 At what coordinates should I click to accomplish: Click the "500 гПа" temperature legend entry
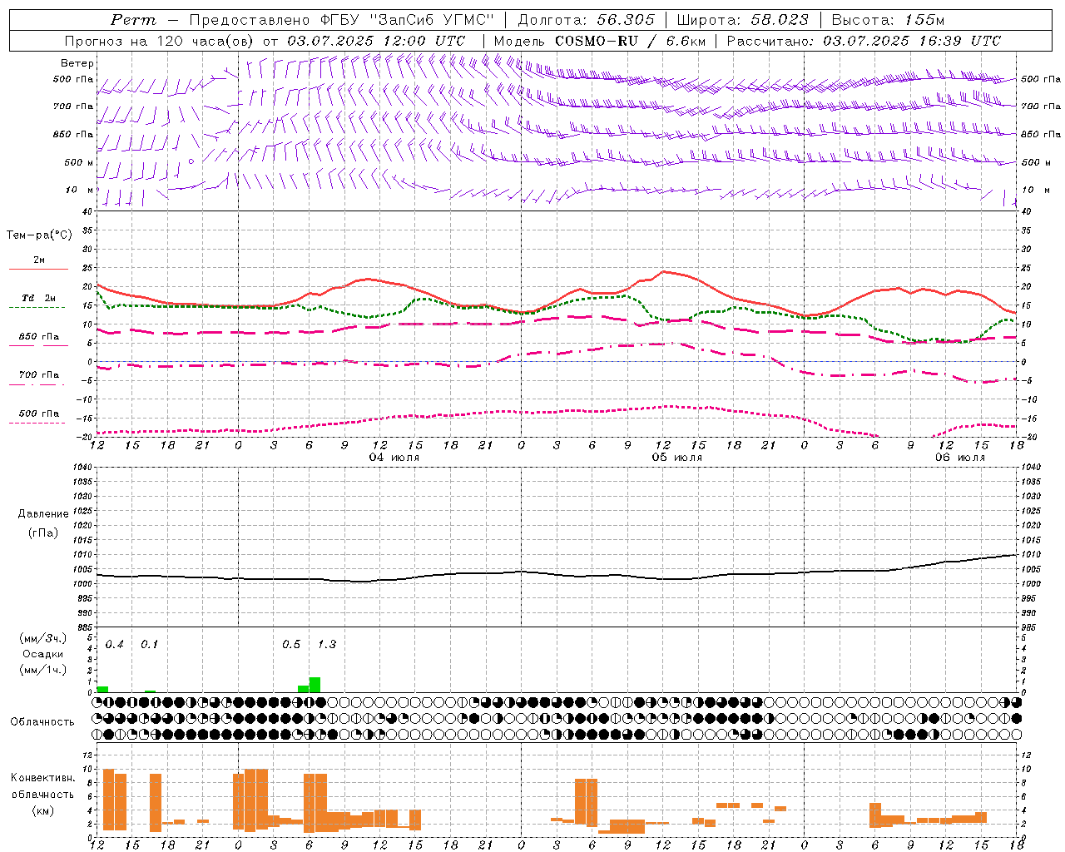click(x=39, y=414)
